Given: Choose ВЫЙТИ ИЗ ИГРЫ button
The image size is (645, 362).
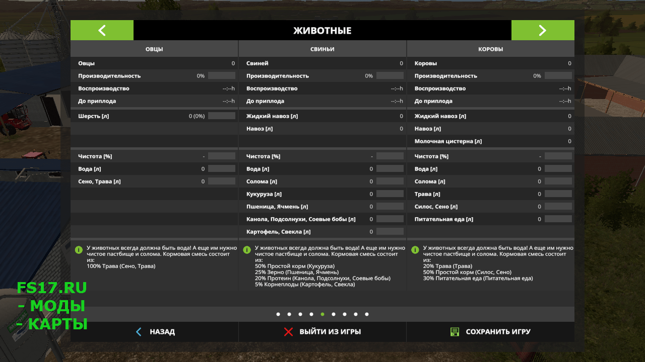Looking at the screenshot, I should (322, 332).
